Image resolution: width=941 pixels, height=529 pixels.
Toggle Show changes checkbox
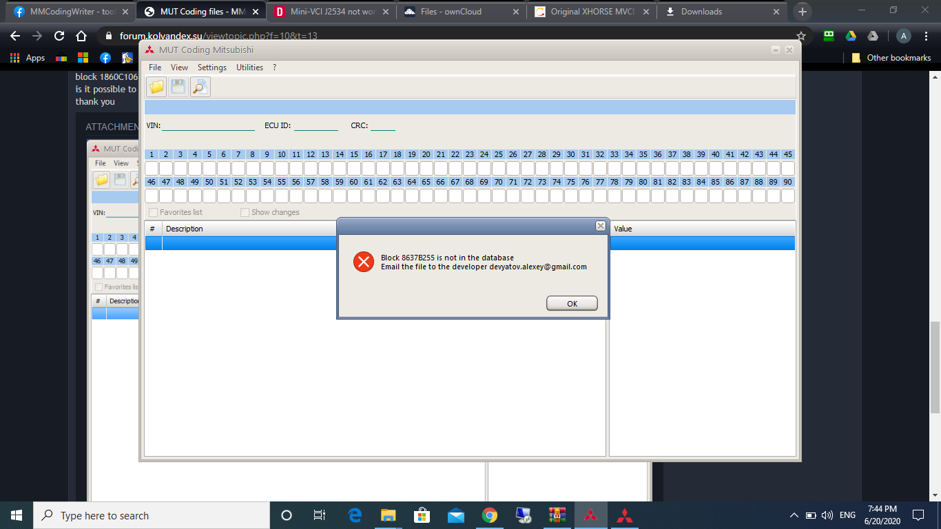click(245, 212)
